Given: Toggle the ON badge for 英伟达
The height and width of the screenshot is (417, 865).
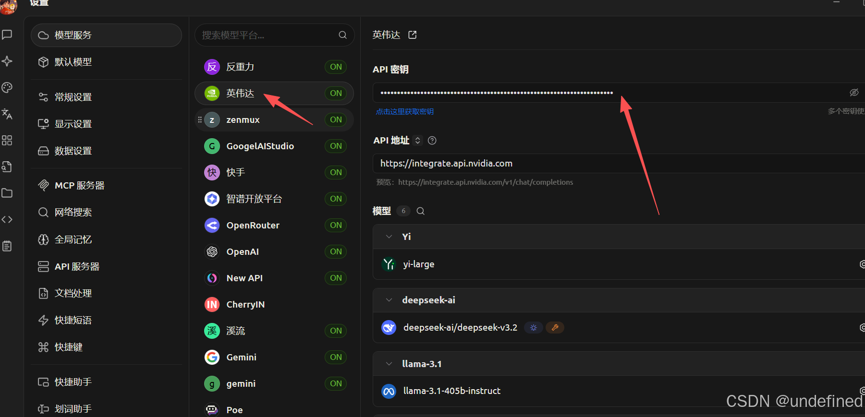Looking at the screenshot, I should point(336,93).
